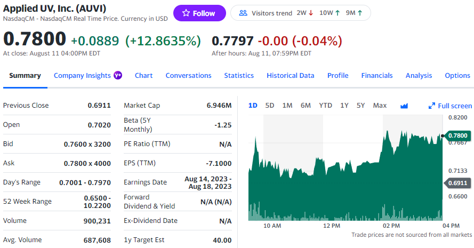Select the 1D chart range
This screenshot has width=474, height=248.
pyautogui.click(x=253, y=106)
